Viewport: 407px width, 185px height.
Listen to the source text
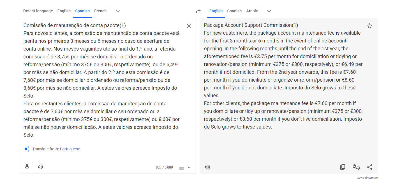(40, 167)
